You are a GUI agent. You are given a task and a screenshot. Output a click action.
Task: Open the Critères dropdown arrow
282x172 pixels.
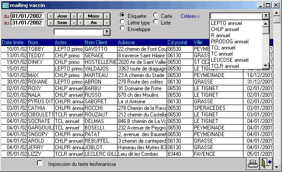(266, 16)
